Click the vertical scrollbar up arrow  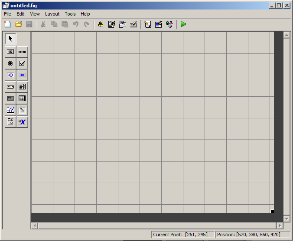coord(286,35)
